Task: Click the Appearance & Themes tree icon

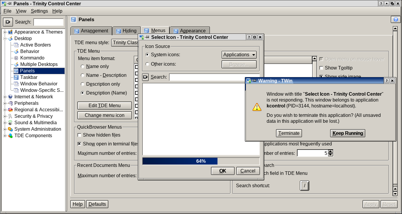Action: tap(10, 32)
